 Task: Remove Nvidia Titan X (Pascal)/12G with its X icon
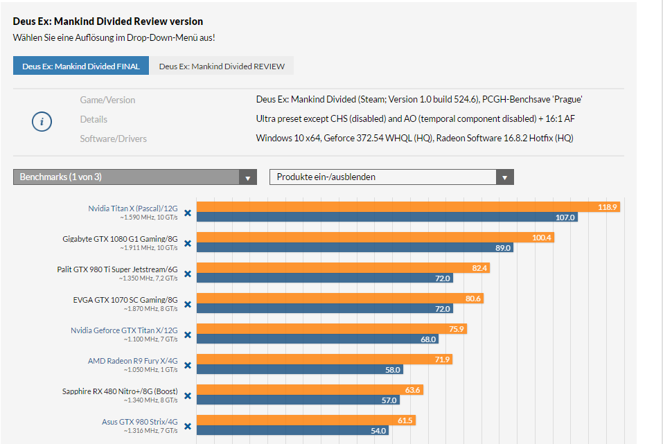click(x=188, y=213)
